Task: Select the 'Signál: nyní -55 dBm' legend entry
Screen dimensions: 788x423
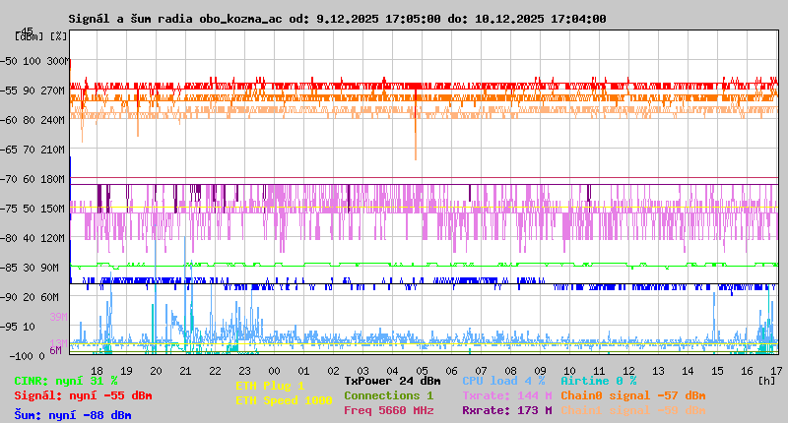Action: click(x=83, y=395)
